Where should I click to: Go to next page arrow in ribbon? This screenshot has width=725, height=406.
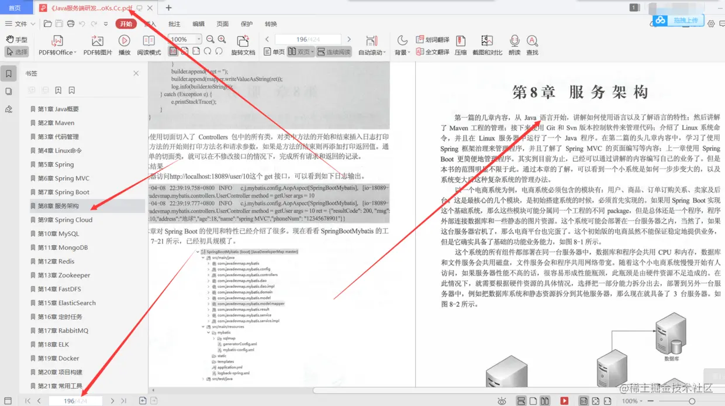349,39
